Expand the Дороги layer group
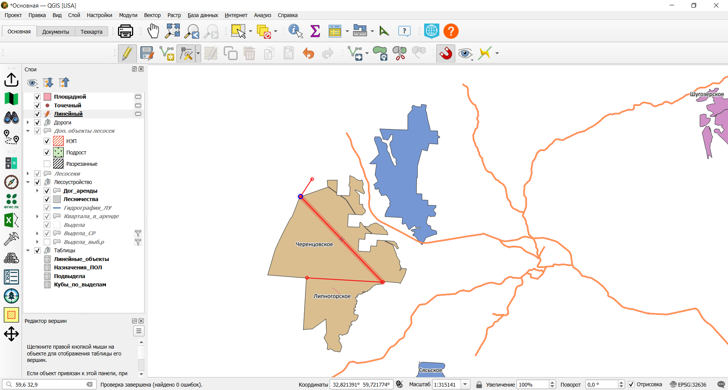Viewport: 728px width, 390px height. [28, 123]
